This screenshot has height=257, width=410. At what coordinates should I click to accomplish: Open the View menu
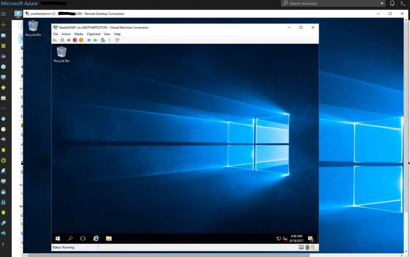tap(107, 34)
